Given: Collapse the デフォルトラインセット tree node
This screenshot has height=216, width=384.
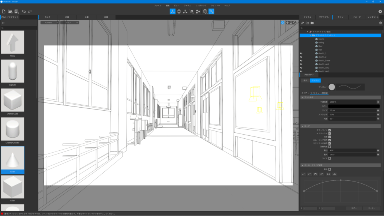Looking at the screenshot, I should pyautogui.click(x=310, y=35).
